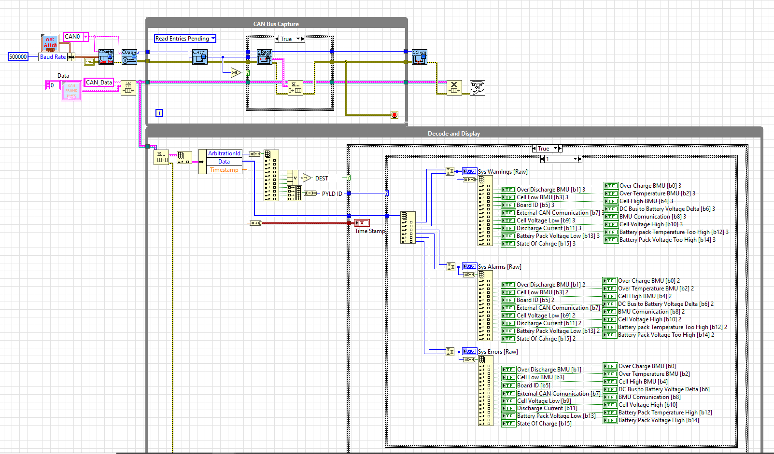Select the NOT function before DEST
774x454 pixels.
click(x=307, y=178)
